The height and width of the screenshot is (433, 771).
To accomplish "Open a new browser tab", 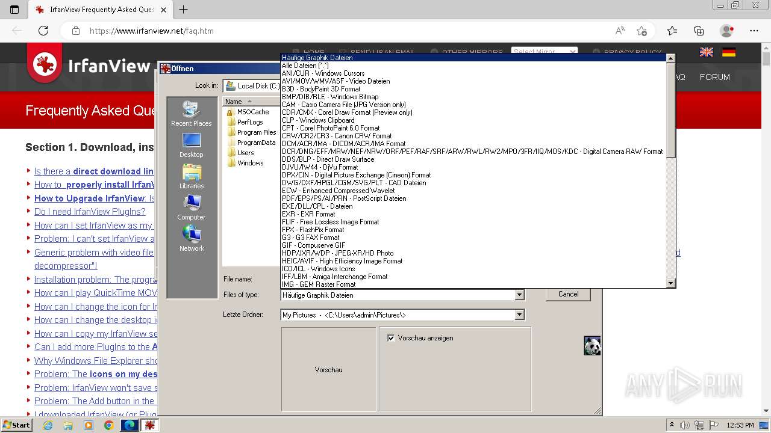I will pyautogui.click(x=184, y=10).
